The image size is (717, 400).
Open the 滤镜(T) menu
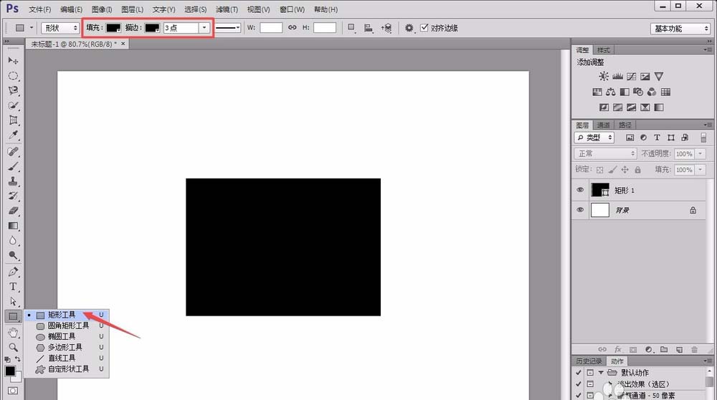tap(227, 9)
